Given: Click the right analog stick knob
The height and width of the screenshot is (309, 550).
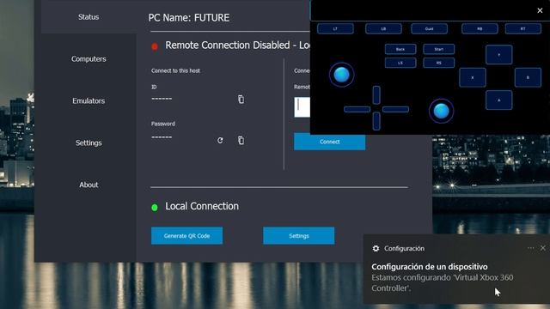Looking at the screenshot, I should coord(441,111).
